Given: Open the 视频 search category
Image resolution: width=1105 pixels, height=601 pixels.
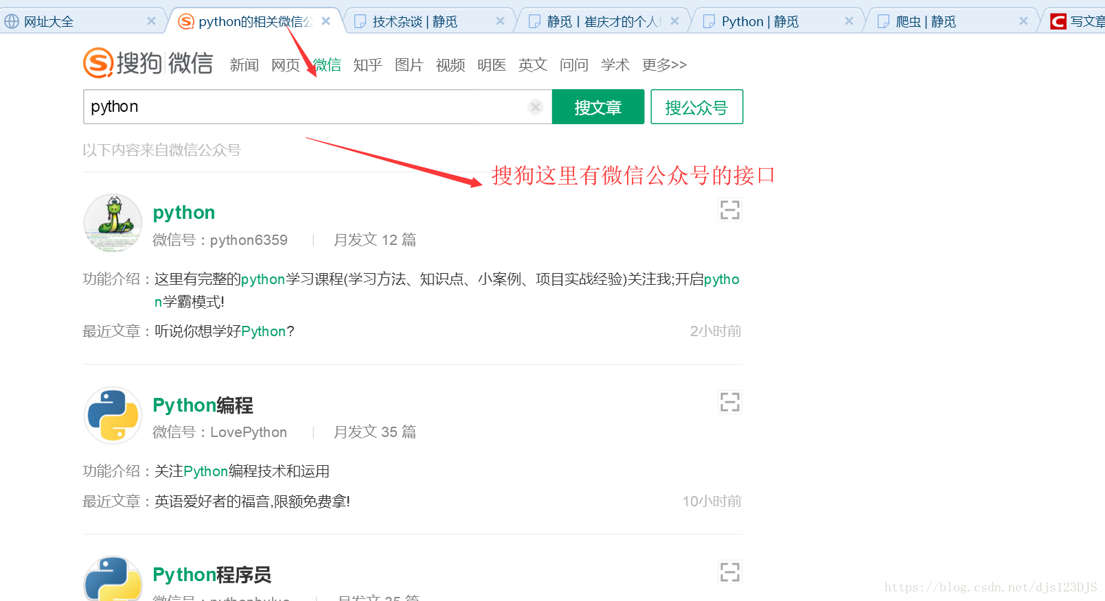Looking at the screenshot, I should [451, 65].
